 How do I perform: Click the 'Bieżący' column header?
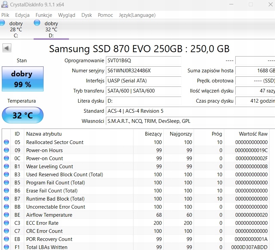click(x=148, y=134)
